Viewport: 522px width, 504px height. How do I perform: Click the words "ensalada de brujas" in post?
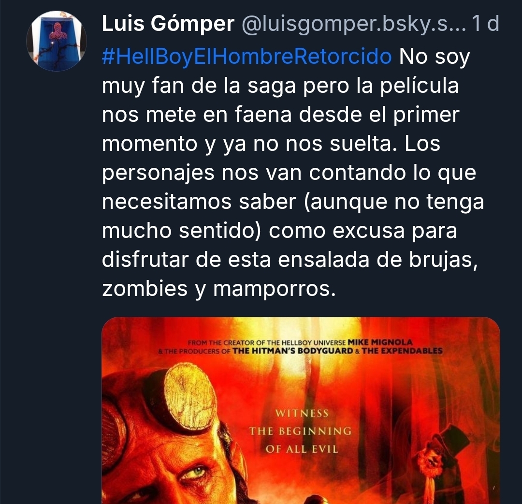tap(378, 259)
